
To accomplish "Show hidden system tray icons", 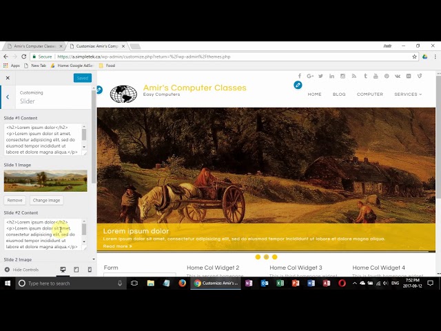I will coord(355,283).
